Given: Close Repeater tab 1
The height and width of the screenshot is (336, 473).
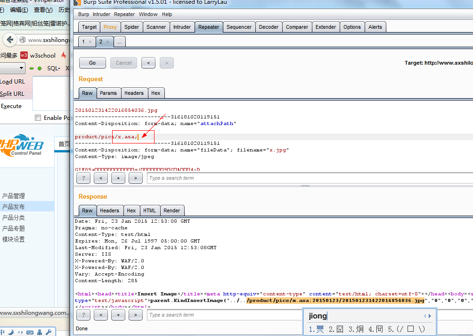Looking at the screenshot, I should 90,42.
